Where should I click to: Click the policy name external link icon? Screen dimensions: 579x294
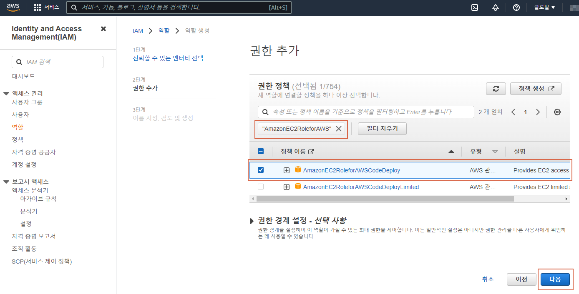coord(311,152)
